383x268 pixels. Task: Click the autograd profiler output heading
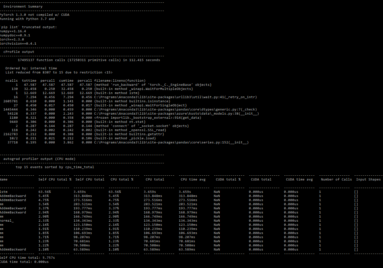[x=39, y=159]
